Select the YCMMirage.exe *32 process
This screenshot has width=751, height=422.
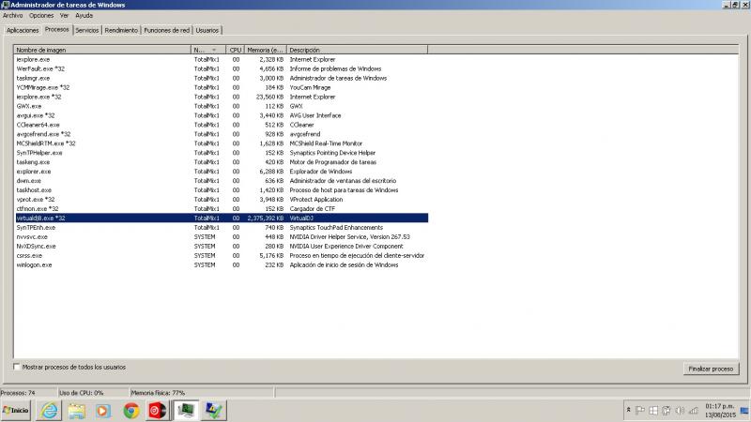(x=222, y=87)
